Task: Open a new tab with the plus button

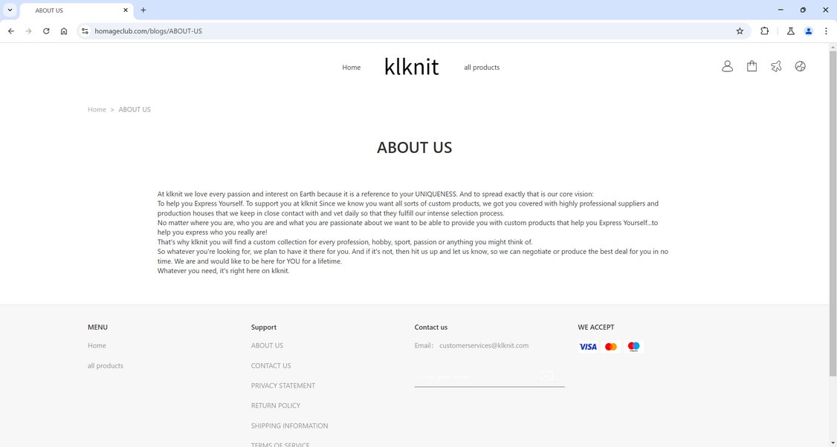Action: 143,10
